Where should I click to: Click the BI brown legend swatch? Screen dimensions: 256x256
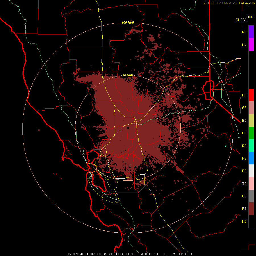pyautogui.click(x=251, y=209)
